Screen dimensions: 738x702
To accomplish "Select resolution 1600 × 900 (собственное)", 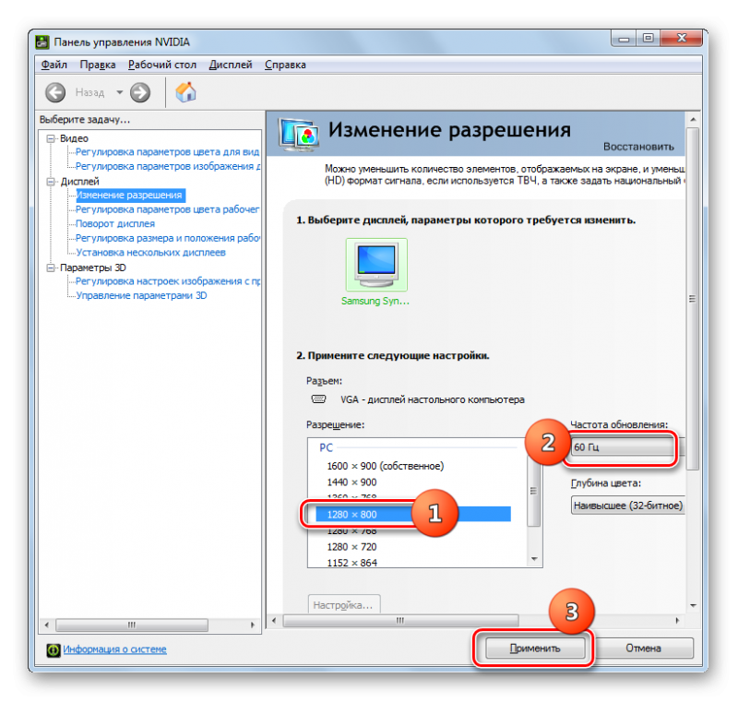I will tap(385, 466).
